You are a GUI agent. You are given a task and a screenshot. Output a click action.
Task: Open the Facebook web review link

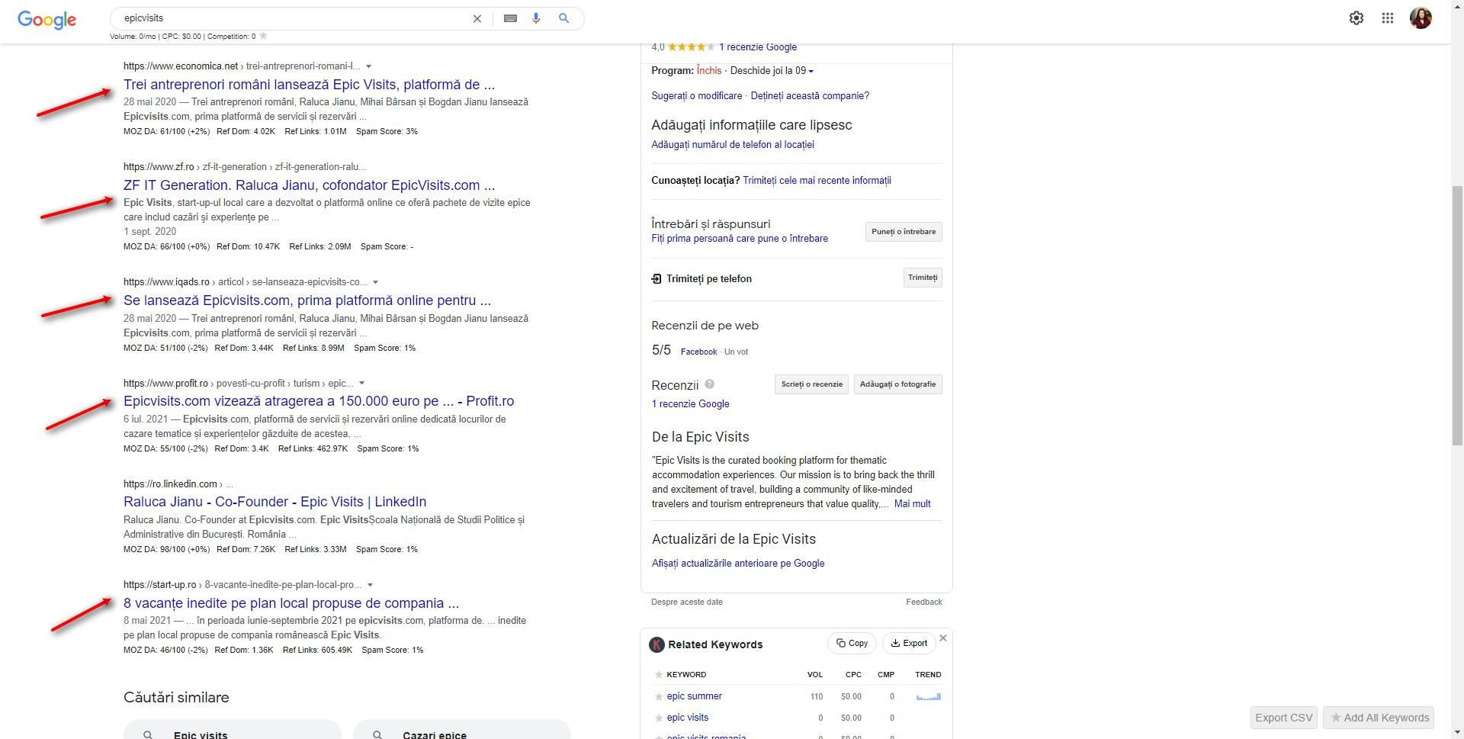point(698,352)
